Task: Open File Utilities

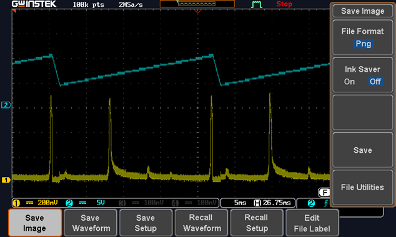Action: point(363,187)
